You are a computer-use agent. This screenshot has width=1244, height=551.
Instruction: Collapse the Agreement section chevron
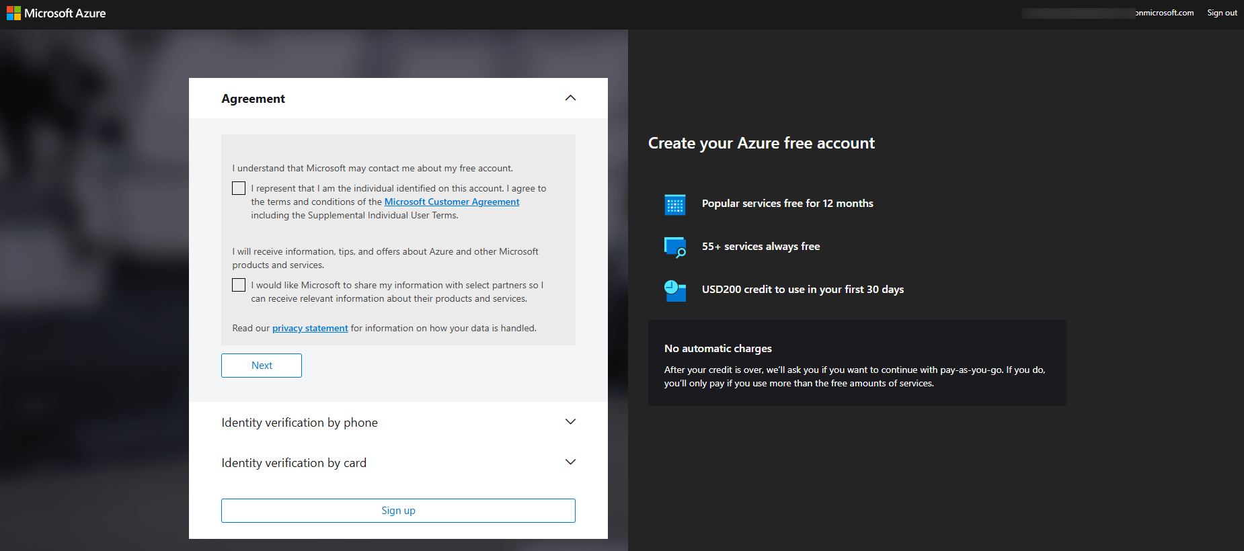click(x=570, y=98)
